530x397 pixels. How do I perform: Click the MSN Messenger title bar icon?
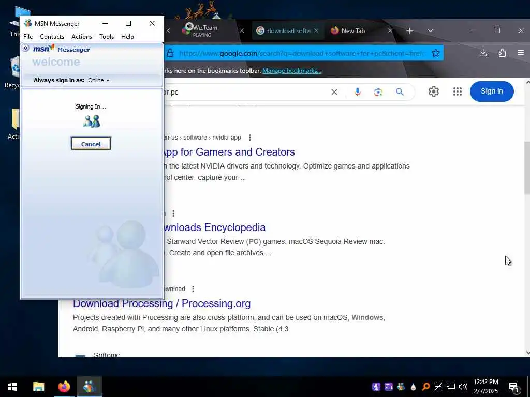pos(28,23)
